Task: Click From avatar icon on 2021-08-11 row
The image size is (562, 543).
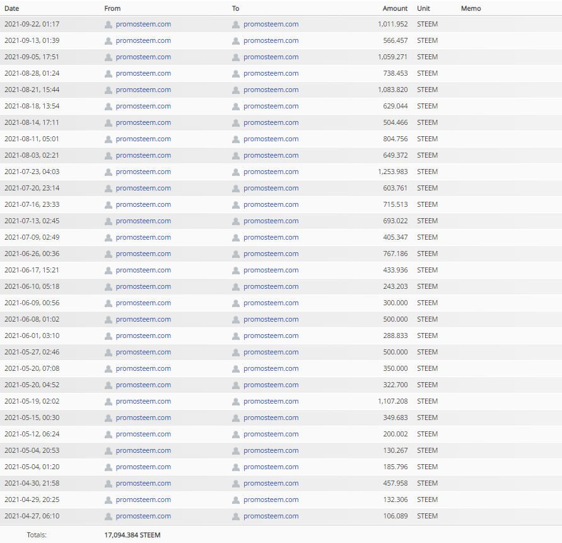Action: [x=108, y=139]
